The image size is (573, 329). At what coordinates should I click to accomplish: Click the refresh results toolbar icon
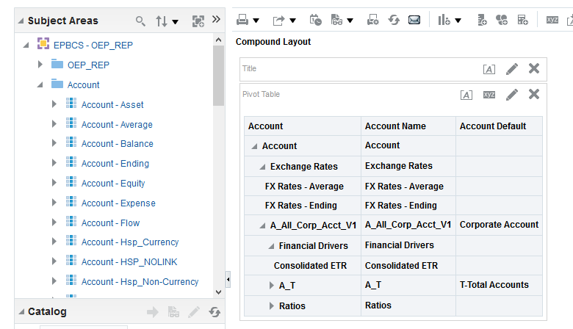(394, 20)
